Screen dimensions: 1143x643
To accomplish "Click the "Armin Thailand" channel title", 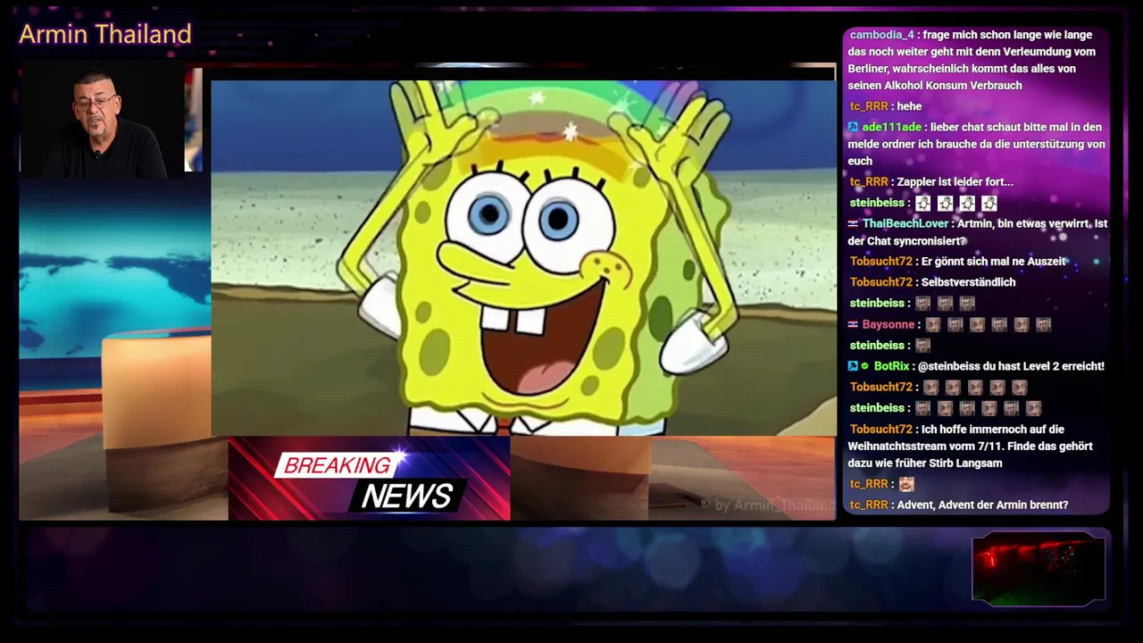I will click(105, 34).
